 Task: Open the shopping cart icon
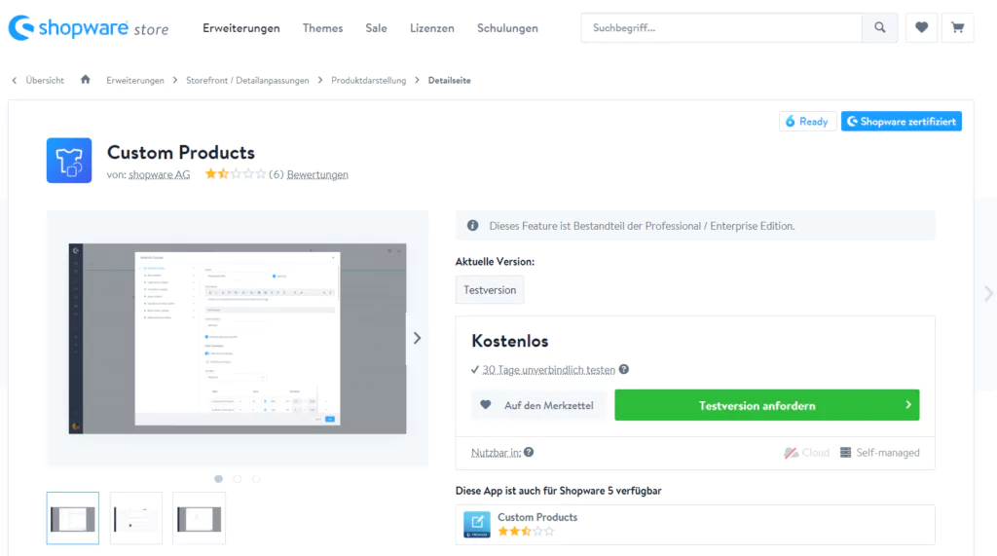coord(958,27)
